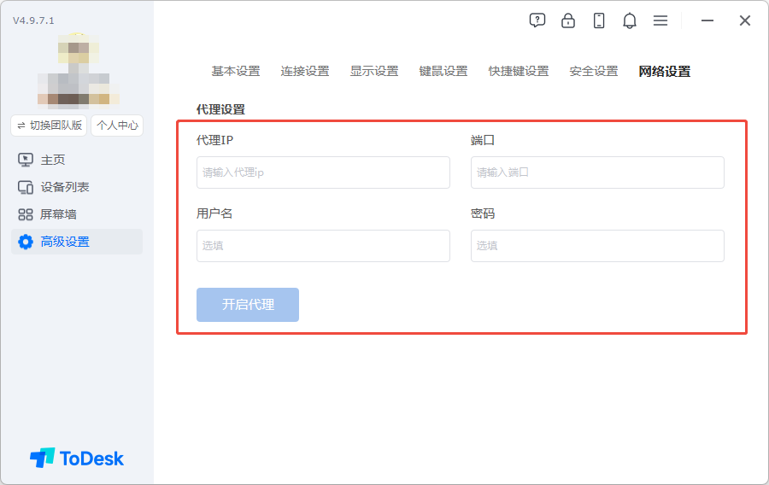This screenshot has width=769, height=485.
Task: Open 设备列表 in the sidebar
Action: pos(77,187)
